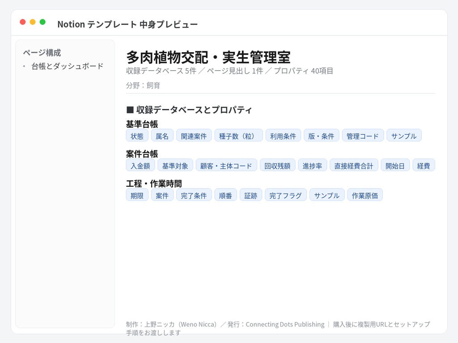
Task: Click the ページ構成 sidebar heading
Action: pyautogui.click(x=42, y=53)
